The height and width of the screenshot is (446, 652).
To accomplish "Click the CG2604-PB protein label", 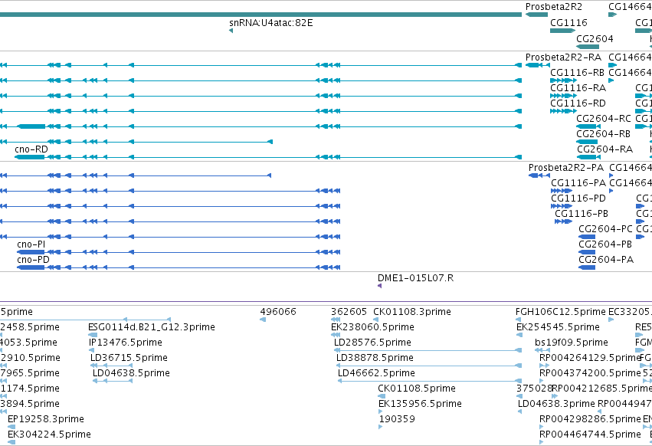I will click(605, 244).
